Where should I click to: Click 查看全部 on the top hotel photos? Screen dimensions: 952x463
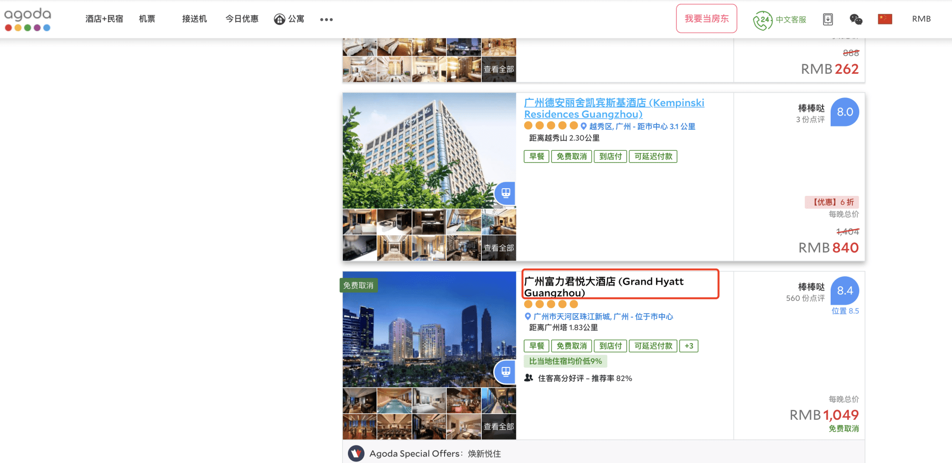[x=499, y=69]
